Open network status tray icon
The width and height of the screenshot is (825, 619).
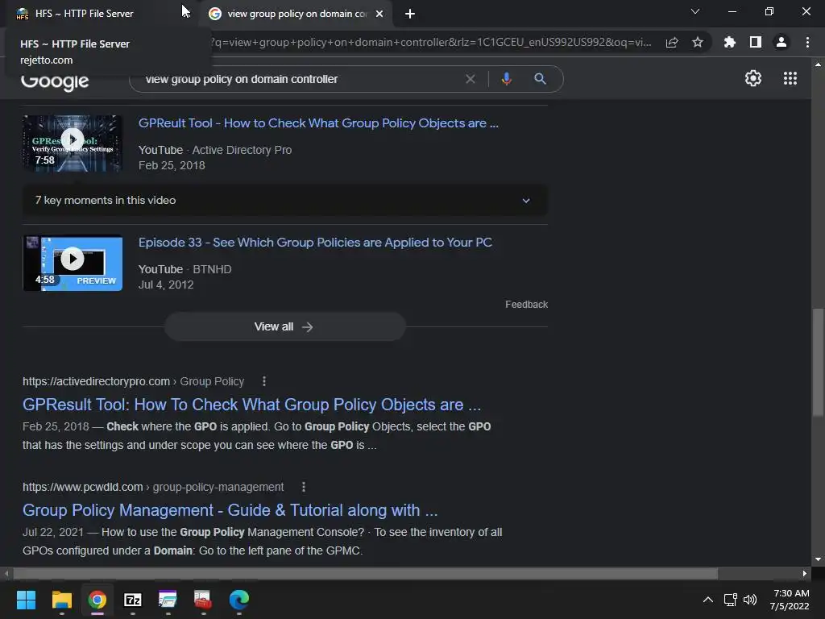pos(730,600)
